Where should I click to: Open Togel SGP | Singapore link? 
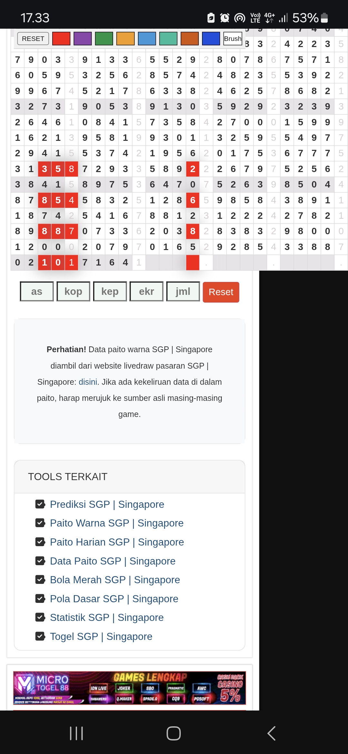[x=101, y=636]
